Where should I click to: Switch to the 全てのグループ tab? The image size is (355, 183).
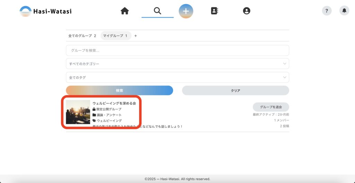[82, 36]
